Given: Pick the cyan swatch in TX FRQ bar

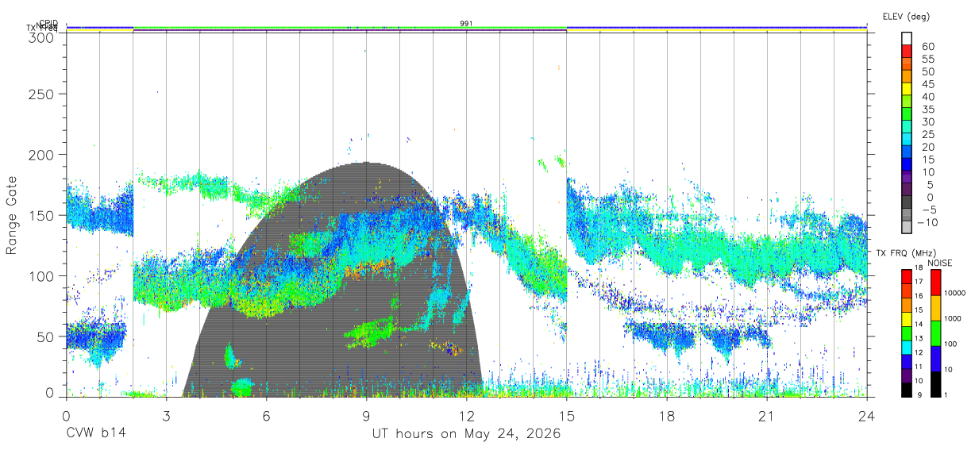Looking at the screenshot, I should [x=906, y=348].
